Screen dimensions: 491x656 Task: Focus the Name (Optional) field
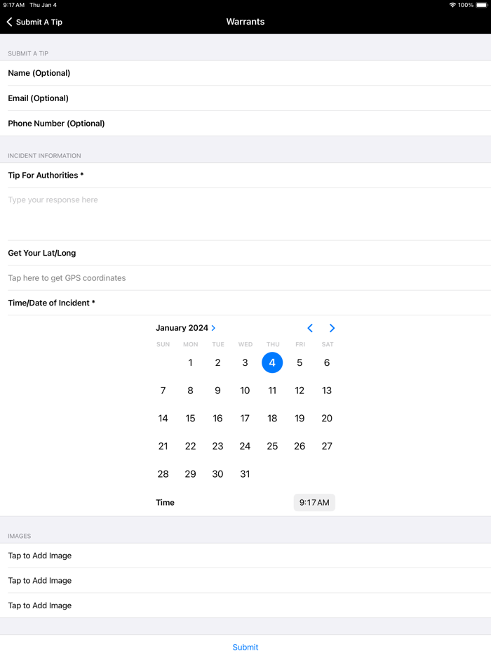(x=245, y=73)
